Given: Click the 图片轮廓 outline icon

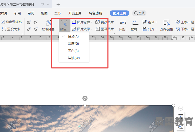Looking at the screenshot, I should pos(74,22).
